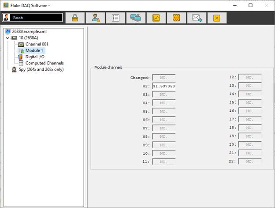Click the channel 12 value field

250,77
